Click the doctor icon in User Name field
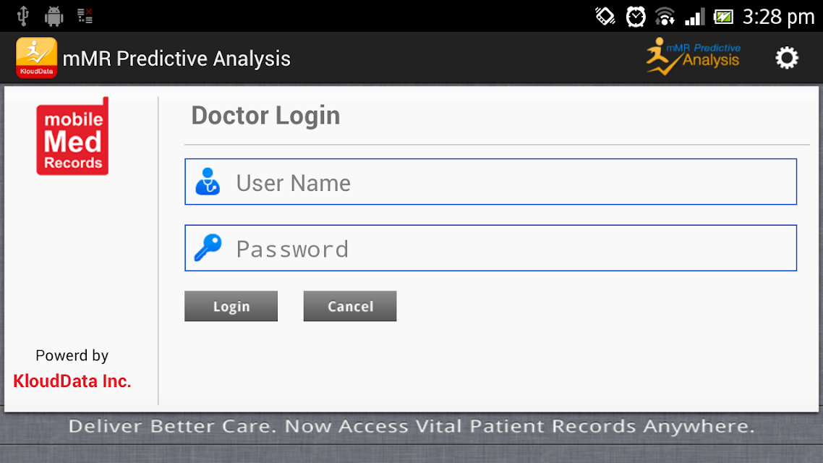 (x=208, y=182)
